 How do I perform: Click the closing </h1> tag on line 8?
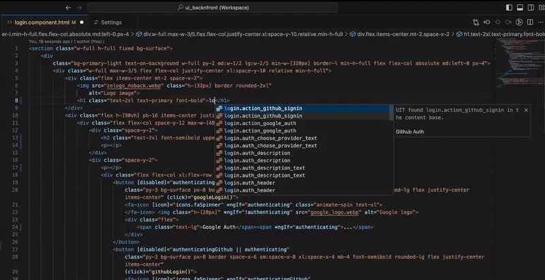[x=223, y=101]
